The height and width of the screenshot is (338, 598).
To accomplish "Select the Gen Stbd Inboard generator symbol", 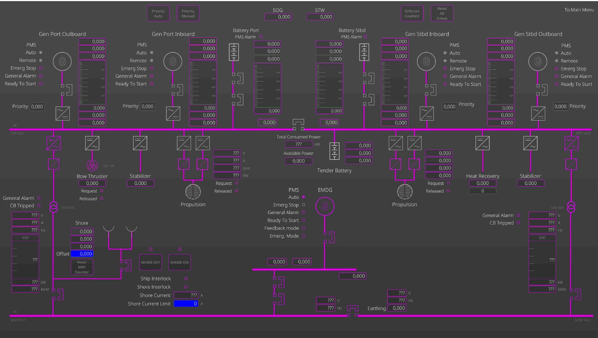I will coord(426,62).
